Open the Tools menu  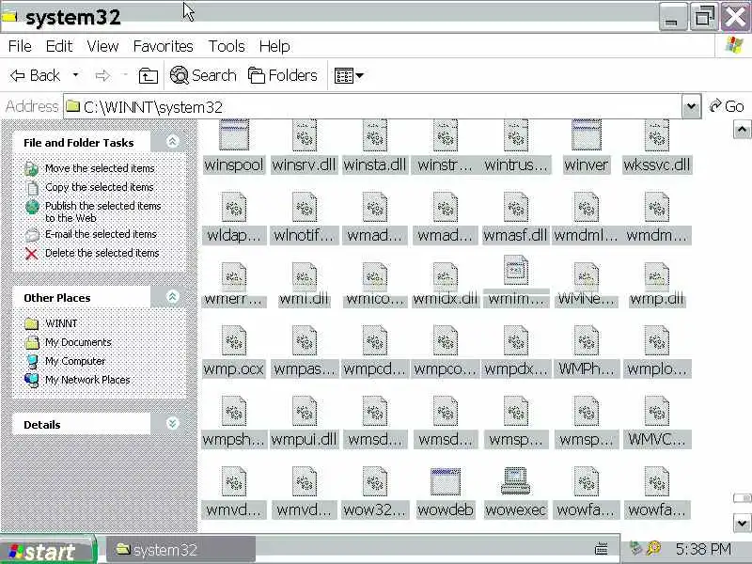click(x=227, y=46)
